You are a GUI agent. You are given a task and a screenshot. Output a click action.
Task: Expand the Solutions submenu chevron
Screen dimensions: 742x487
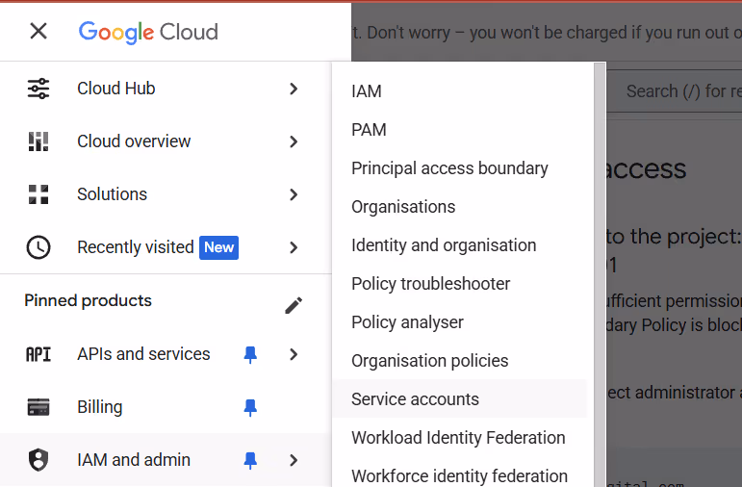294,194
